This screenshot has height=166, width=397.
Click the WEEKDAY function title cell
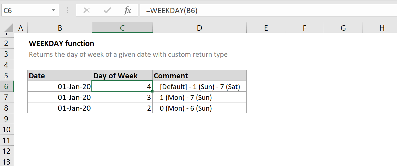[x=62, y=43]
